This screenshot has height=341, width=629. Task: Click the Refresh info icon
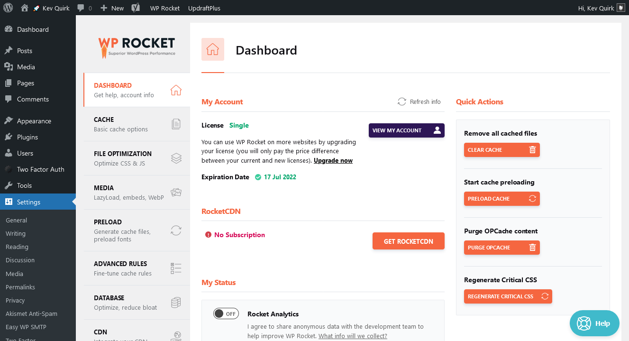[401, 101]
